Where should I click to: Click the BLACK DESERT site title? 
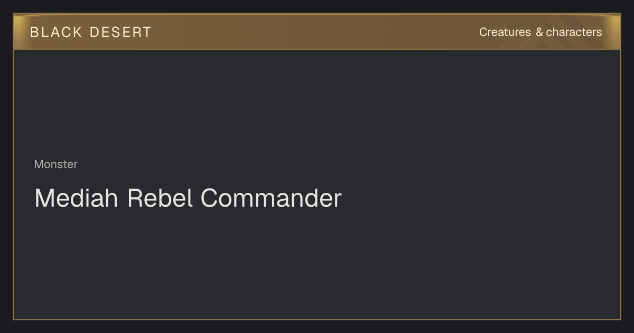90,32
